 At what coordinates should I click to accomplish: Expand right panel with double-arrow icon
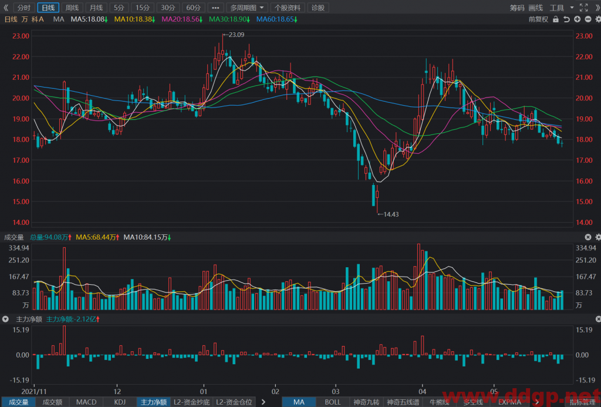597,8
